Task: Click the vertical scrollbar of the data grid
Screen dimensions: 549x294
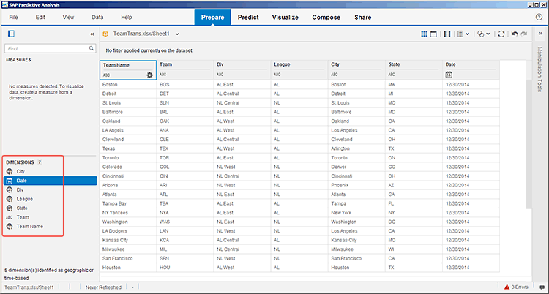Action: tap(529, 143)
